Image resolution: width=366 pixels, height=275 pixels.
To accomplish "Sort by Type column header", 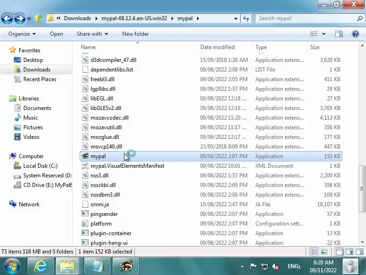I will 261,47.
